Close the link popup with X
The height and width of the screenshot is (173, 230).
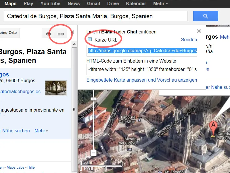[x=199, y=31]
